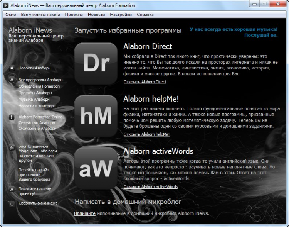Viewport: 289px width, 227px height.
Task: Go to Новости Алаборн in sidebar
Action: point(34,68)
